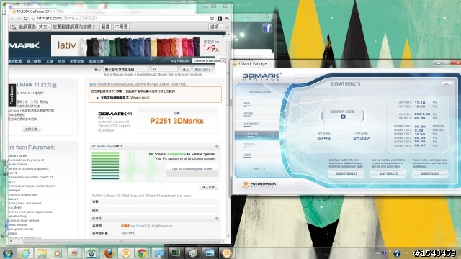Switch to Chrome via the taskbar icon
The width and height of the screenshot is (461, 259).
click(142, 253)
